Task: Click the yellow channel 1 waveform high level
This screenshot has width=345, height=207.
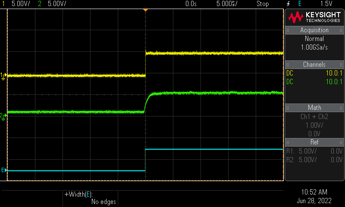Action: pyautogui.click(x=214, y=53)
